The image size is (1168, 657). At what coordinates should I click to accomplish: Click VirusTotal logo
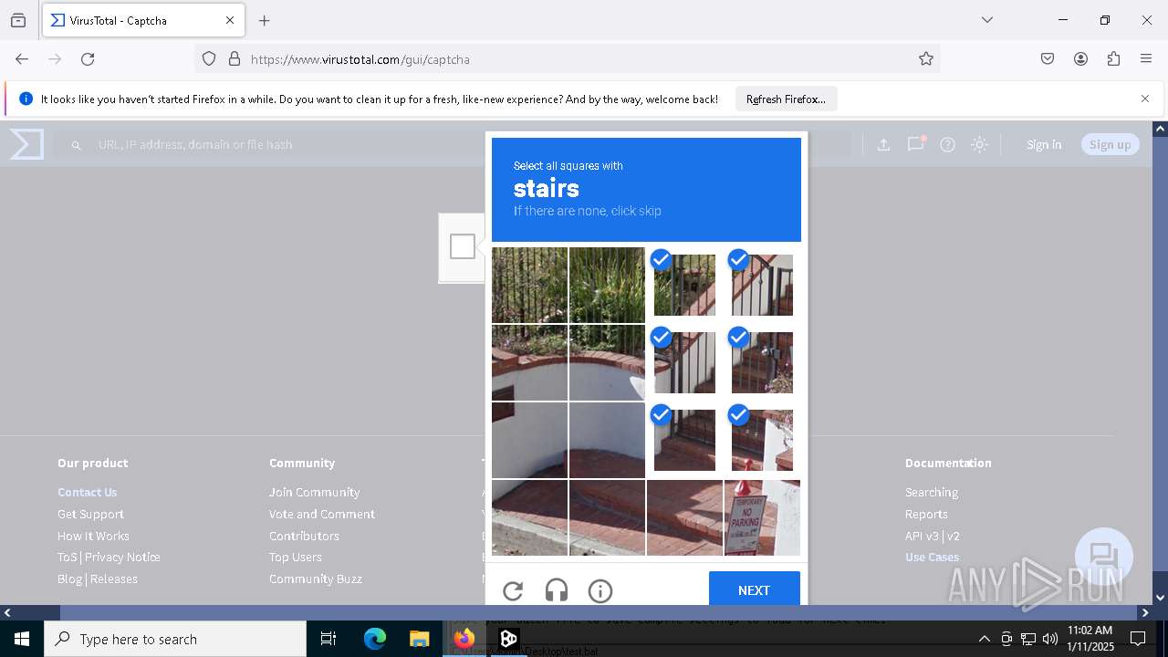click(26, 144)
